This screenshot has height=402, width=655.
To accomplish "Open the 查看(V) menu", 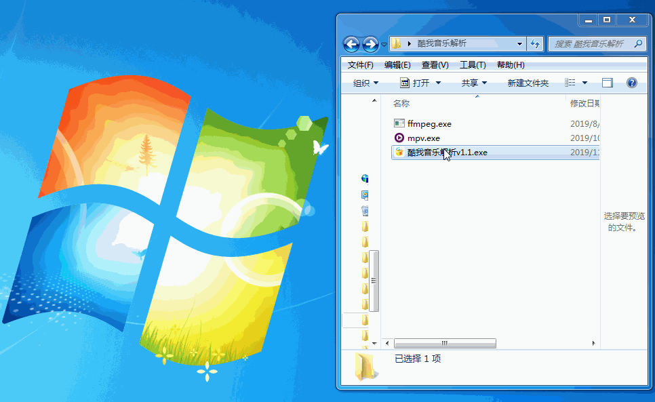I will tap(435, 64).
